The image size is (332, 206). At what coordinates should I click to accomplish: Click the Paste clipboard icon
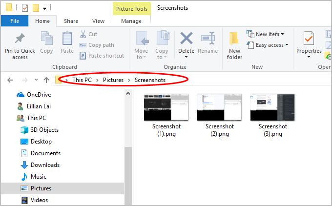[67, 39]
